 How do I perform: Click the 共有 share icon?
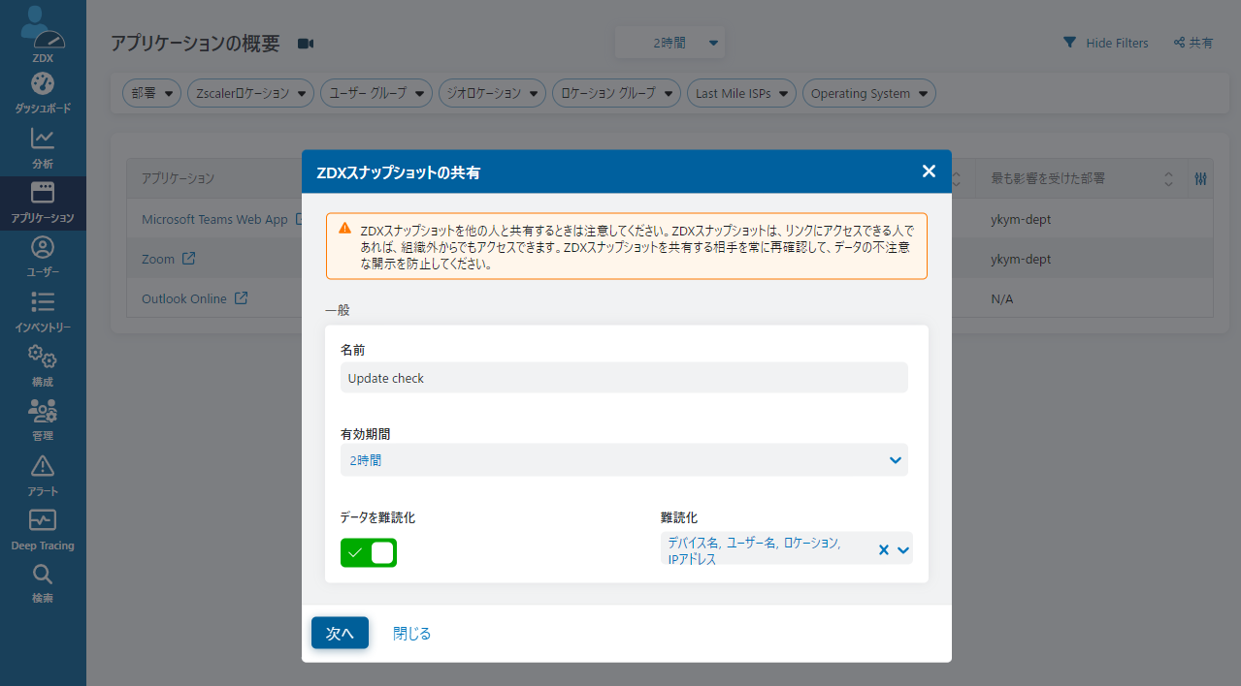coord(1179,43)
